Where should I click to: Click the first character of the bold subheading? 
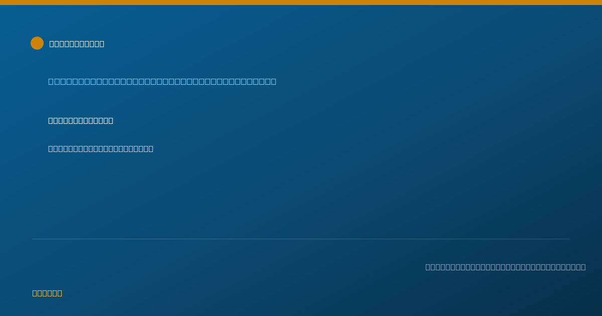point(51,120)
